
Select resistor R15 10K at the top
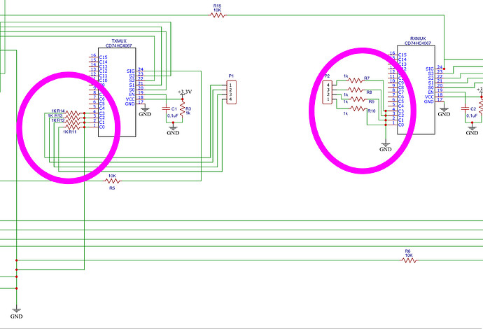218,15
